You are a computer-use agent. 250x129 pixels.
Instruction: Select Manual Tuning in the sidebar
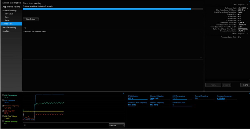9,10
